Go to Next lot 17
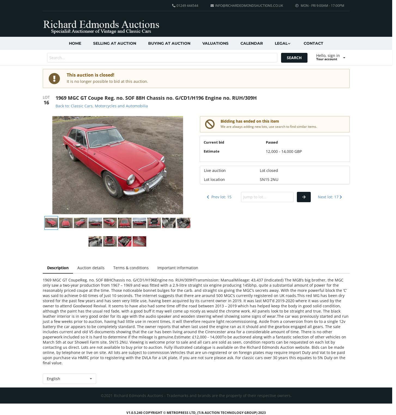The image size is (396, 415). (330, 197)
